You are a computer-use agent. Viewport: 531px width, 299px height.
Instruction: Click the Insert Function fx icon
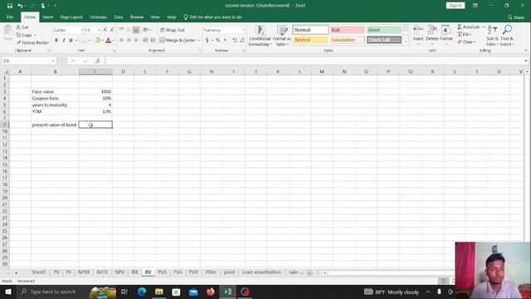pos(98,61)
